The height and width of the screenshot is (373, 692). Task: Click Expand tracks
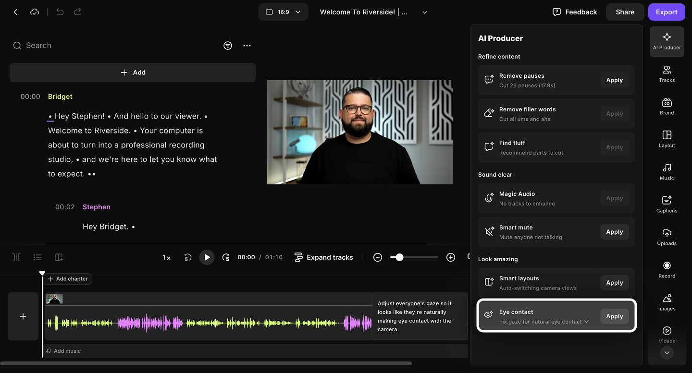pos(323,257)
